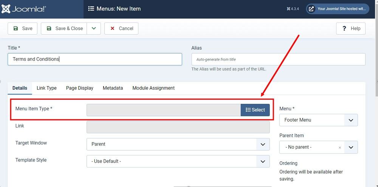Click the 'Menus: New Item' page title
The width and height of the screenshot is (378, 187).
tap(119, 9)
